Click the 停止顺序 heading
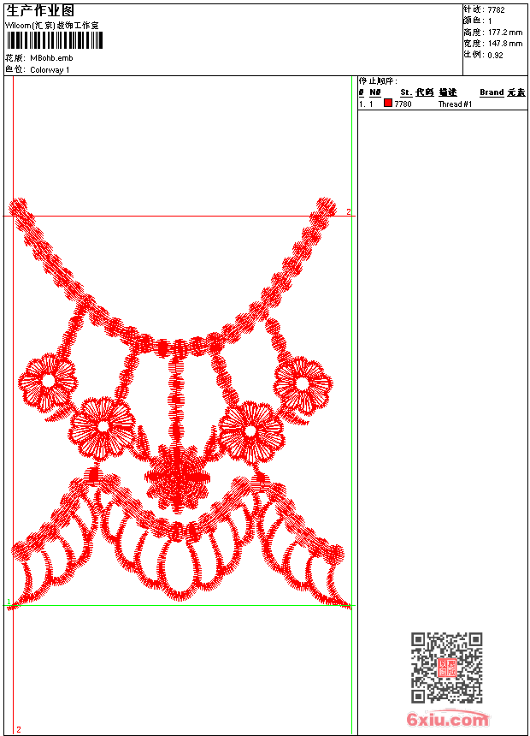This screenshot has height=736, width=530. [x=378, y=81]
